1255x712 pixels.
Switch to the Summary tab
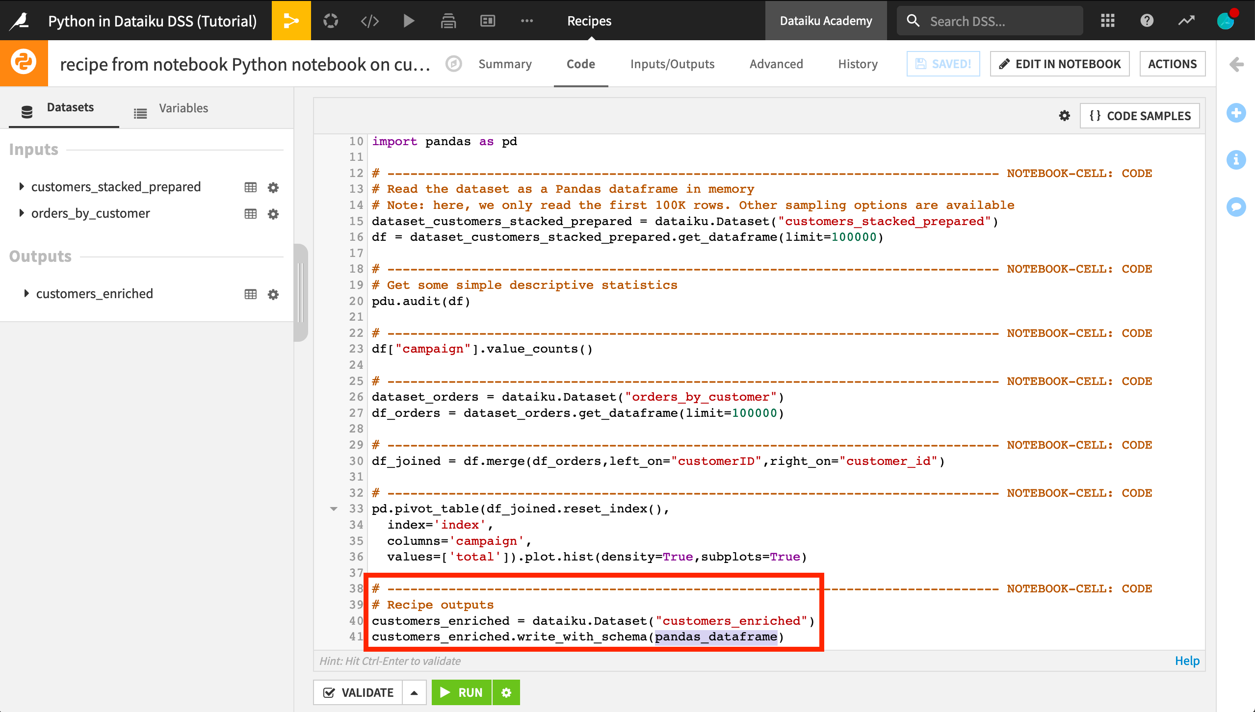click(x=505, y=64)
